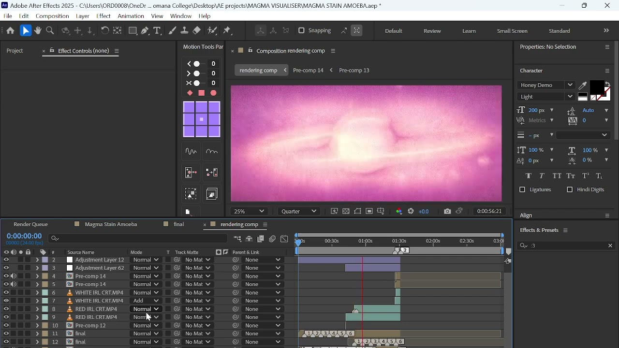
Task: Click the Learn workspace button
Action: point(470,31)
